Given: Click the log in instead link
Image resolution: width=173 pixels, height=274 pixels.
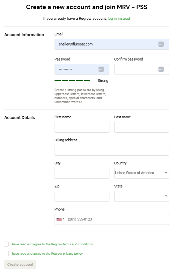Looking at the screenshot, I should [119, 18].
